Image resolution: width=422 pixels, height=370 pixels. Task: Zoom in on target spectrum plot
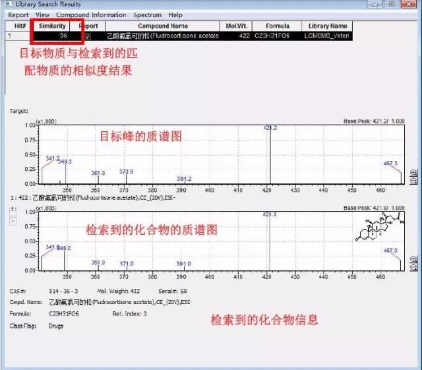413,173
